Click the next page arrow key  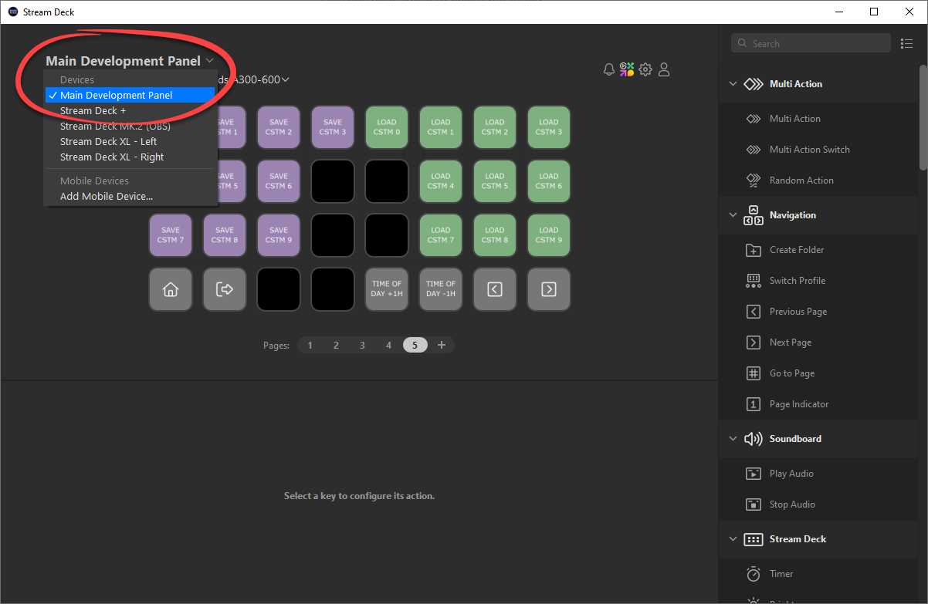pos(549,289)
